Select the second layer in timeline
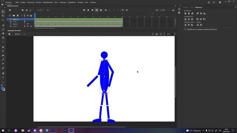The image size is (237, 133). 20,21
